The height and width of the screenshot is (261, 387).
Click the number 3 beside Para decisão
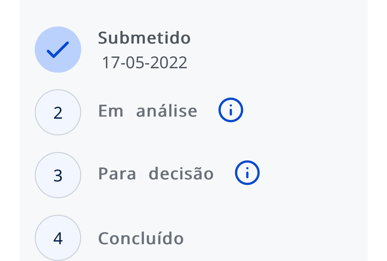coord(58,176)
